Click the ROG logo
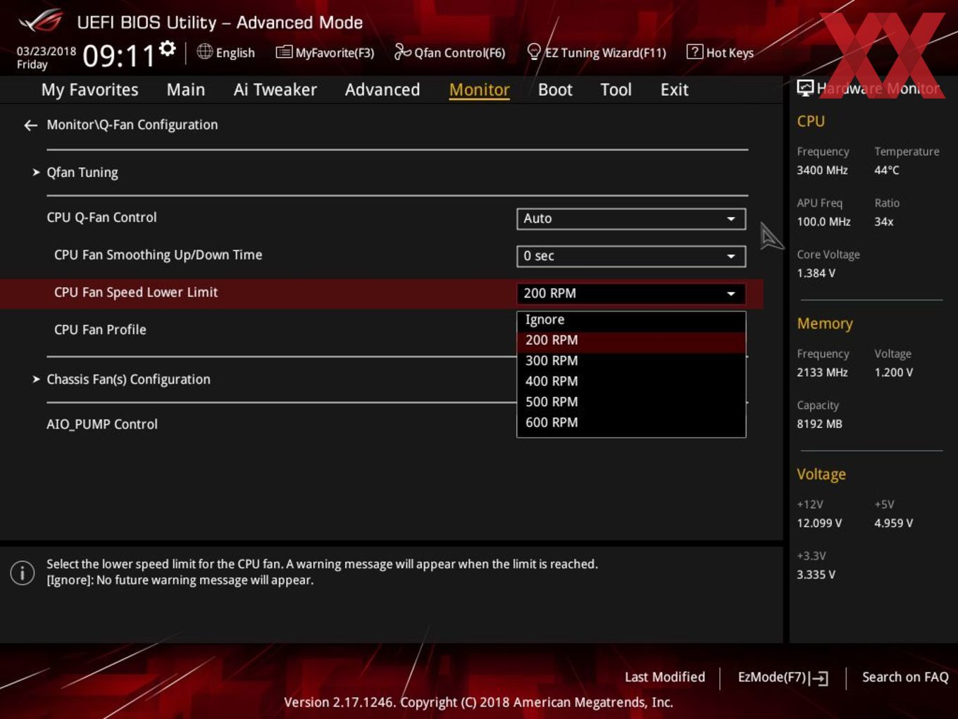Viewport: 958px width, 719px height. [x=40, y=21]
